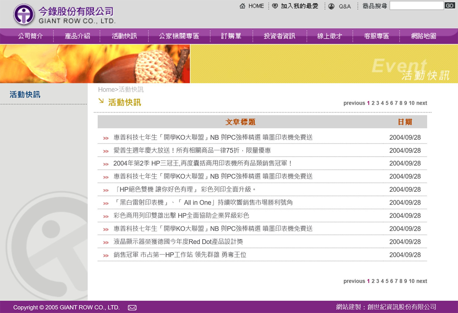Open the 公家機關專區 menu

(179, 36)
